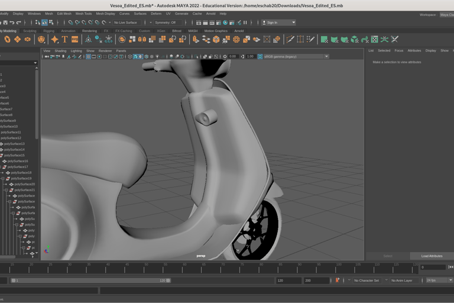454x303 pixels.
Task: Open the sRGB gamma (legacy) view transform dropdown
Action: [x=296, y=57]
